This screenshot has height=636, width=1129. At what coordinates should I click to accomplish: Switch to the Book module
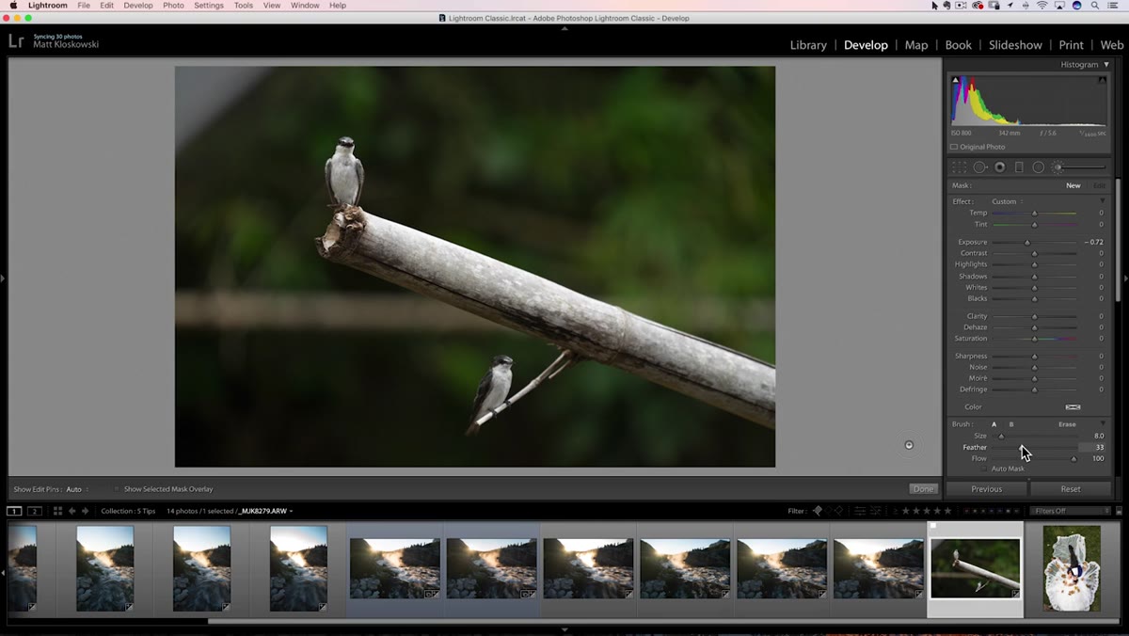(959, 45)
